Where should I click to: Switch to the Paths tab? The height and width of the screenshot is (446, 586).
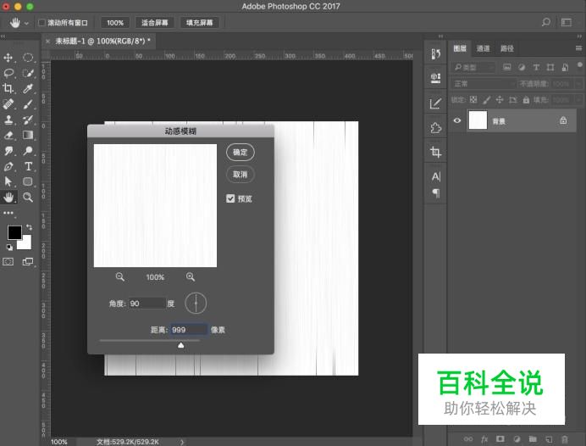point(506,48)
